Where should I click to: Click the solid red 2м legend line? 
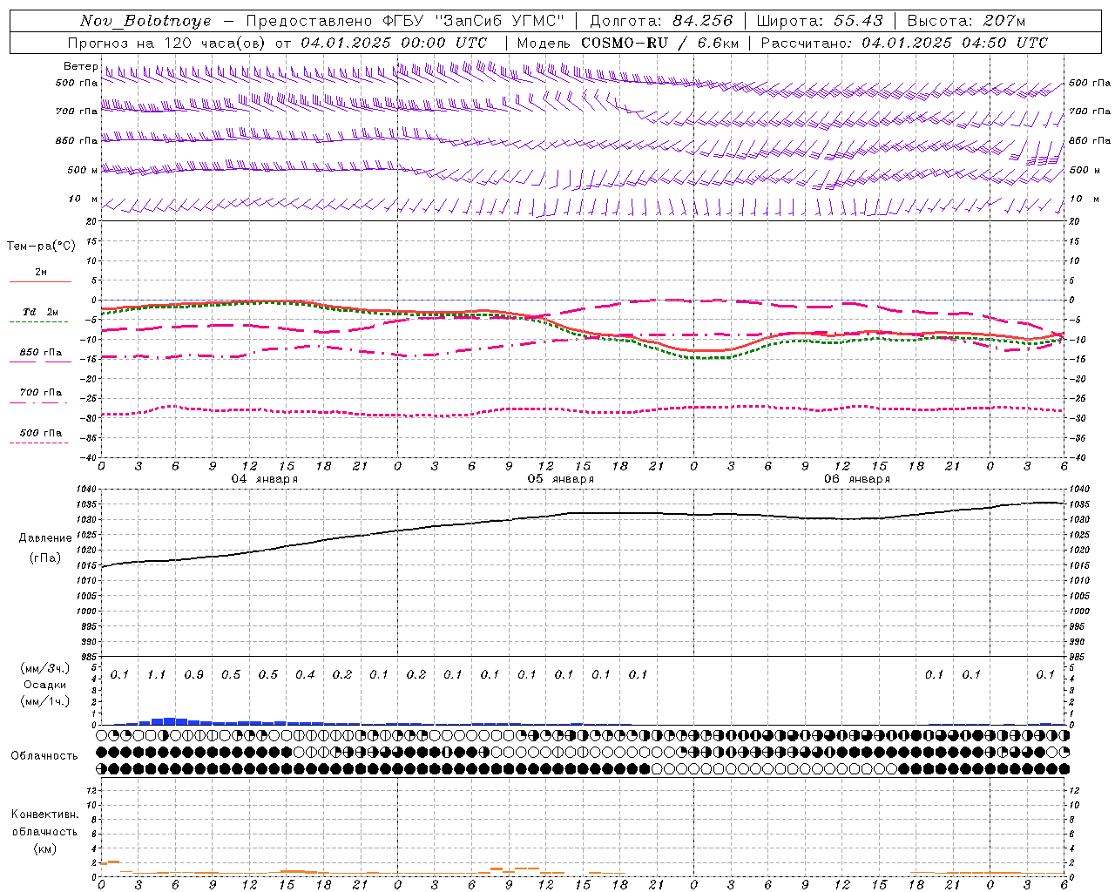pyautogui.click(x=41, y=281)
